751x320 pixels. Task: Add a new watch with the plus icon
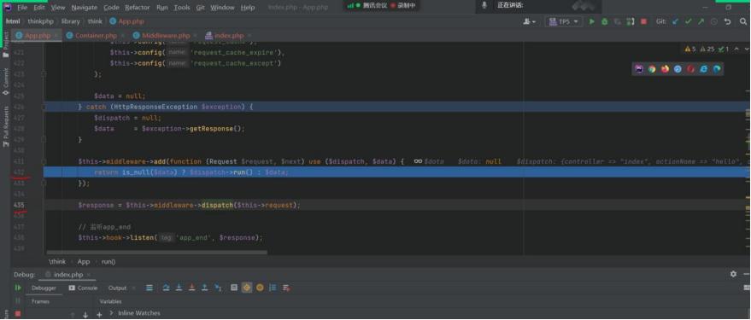click(x=99, y=314)
